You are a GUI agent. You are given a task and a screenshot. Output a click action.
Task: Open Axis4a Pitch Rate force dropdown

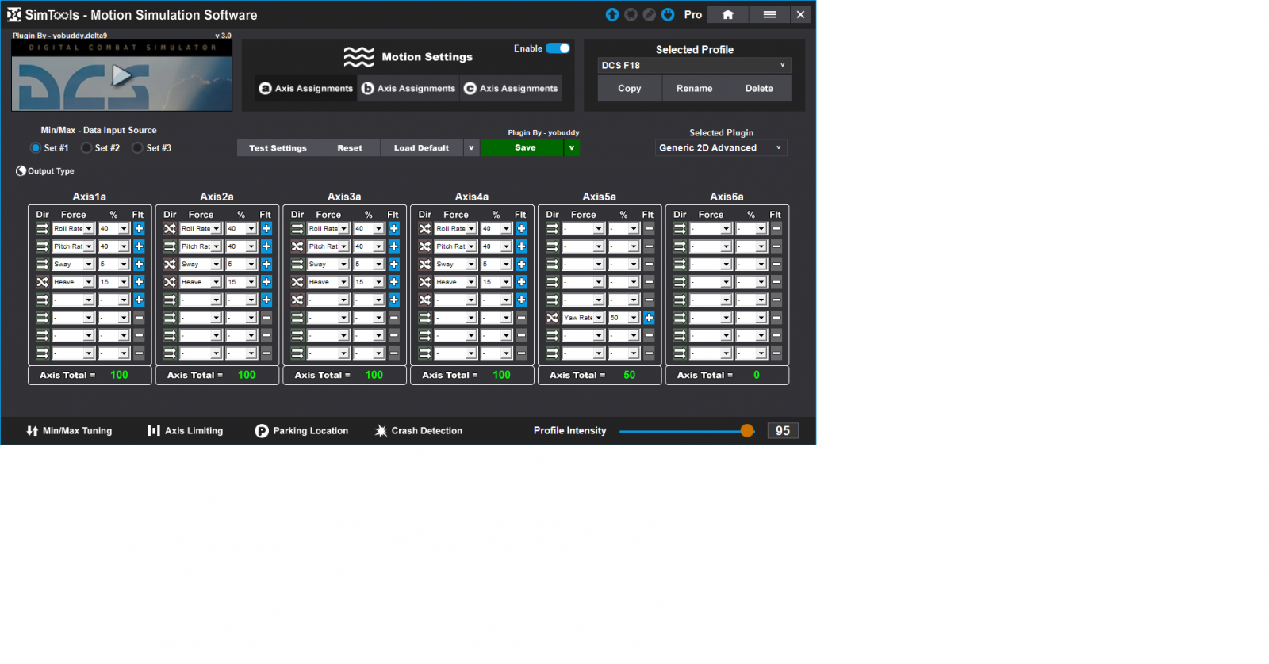(x=456, y=246)
